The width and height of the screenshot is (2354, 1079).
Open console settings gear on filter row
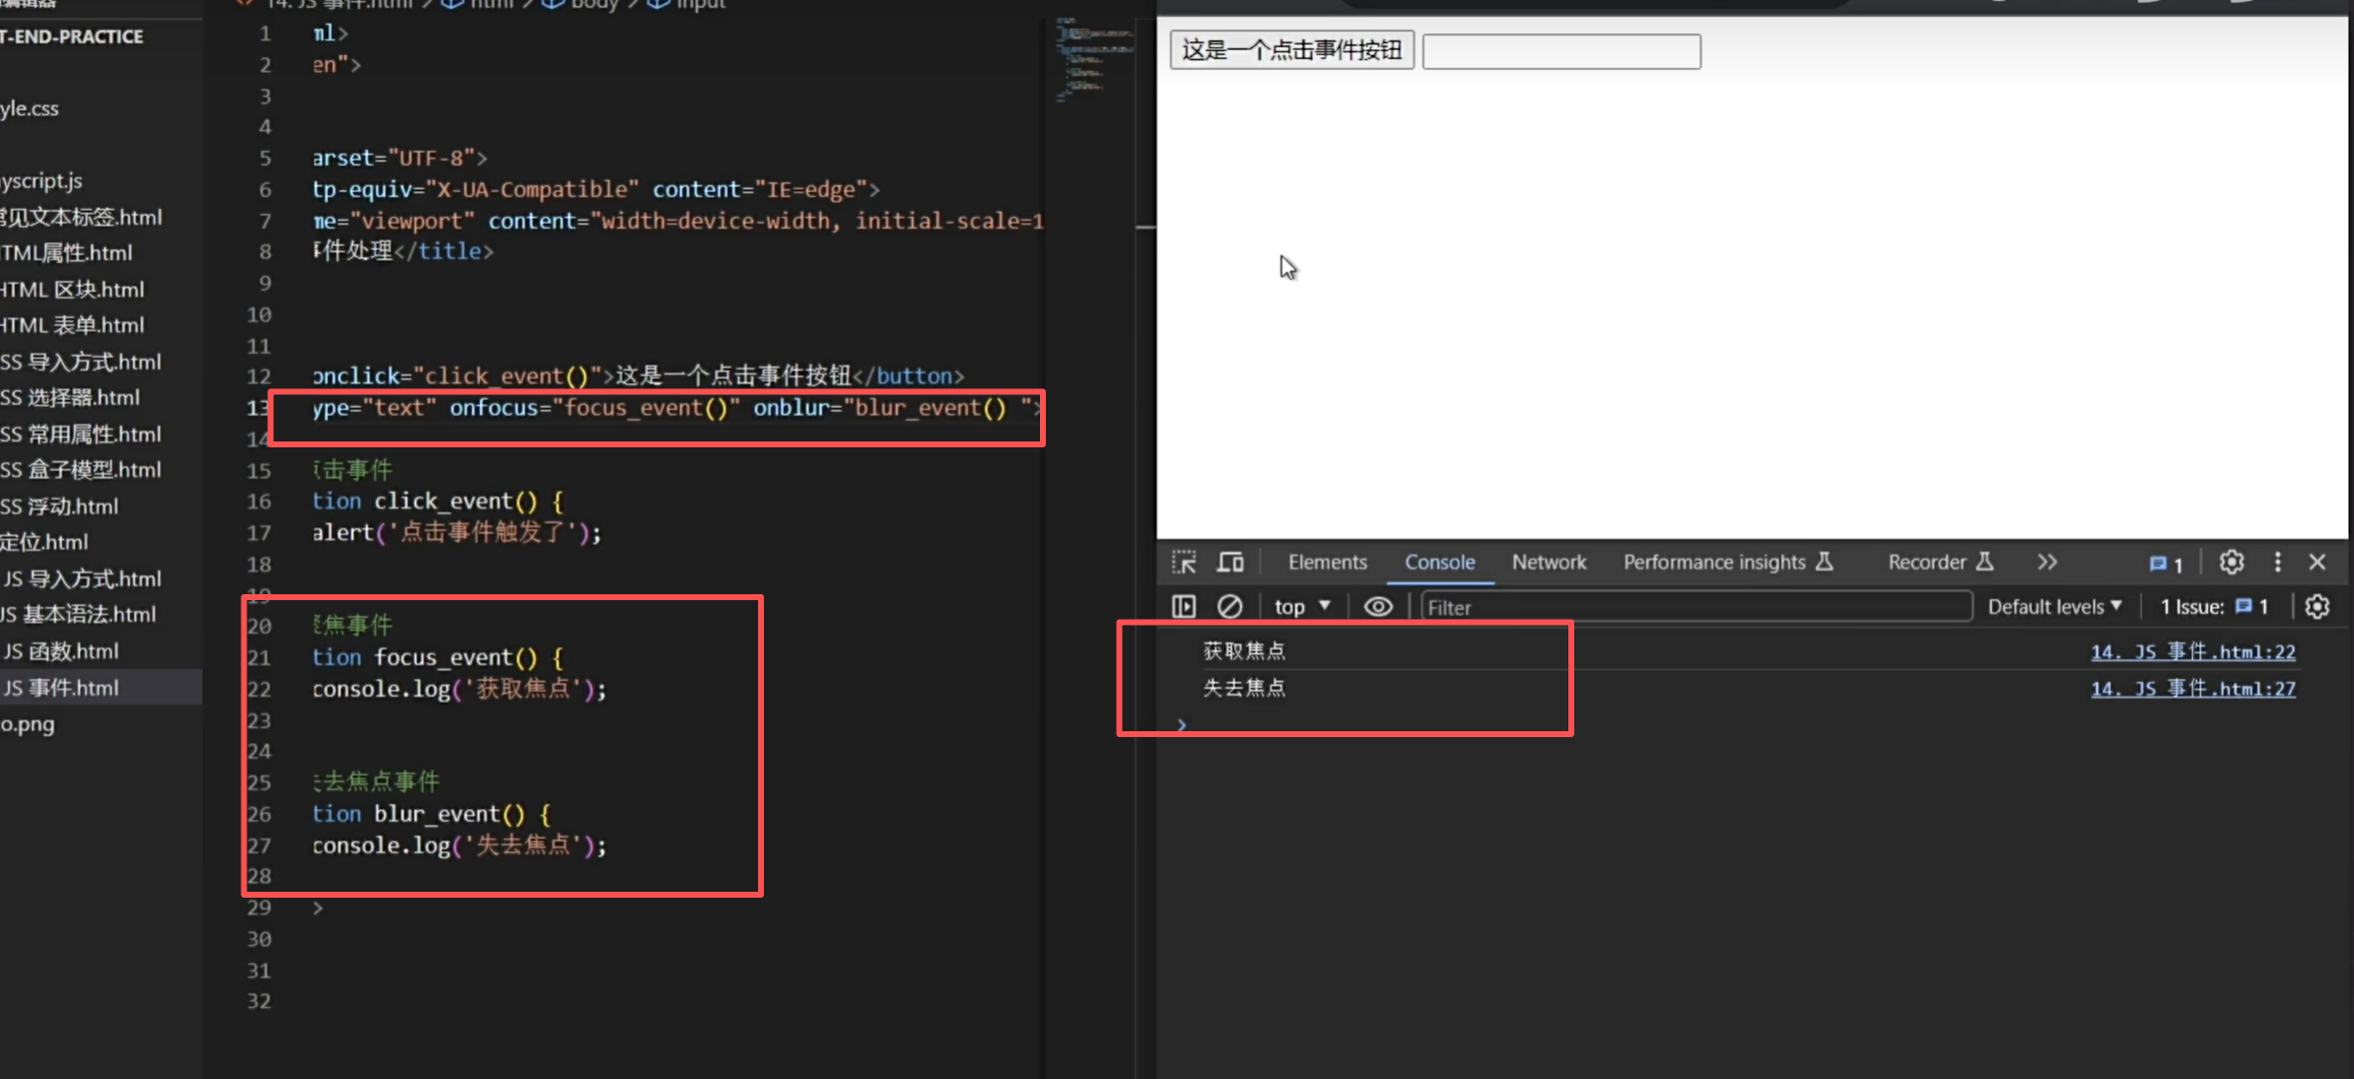click(2318, 607)
